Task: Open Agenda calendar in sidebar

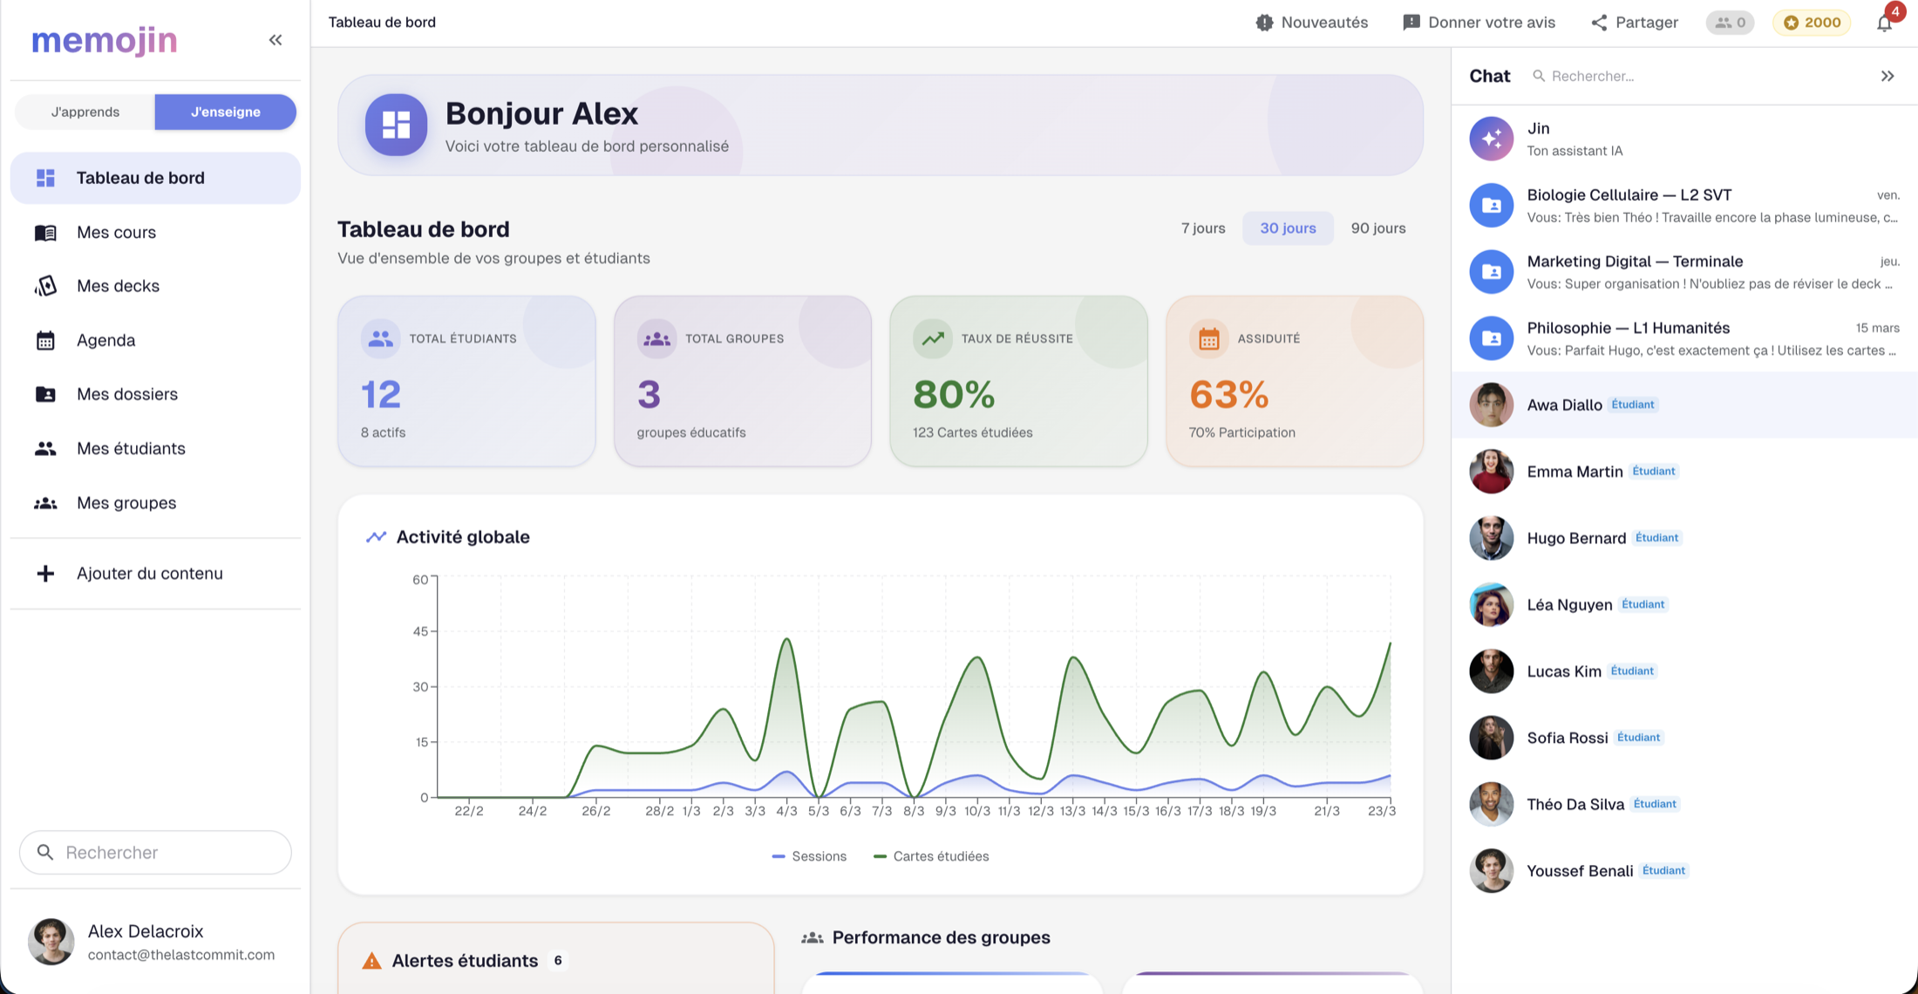Action: (x=105, y=340)
